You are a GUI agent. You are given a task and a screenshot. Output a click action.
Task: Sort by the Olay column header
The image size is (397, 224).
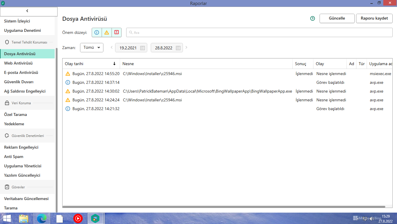[330, 64]
